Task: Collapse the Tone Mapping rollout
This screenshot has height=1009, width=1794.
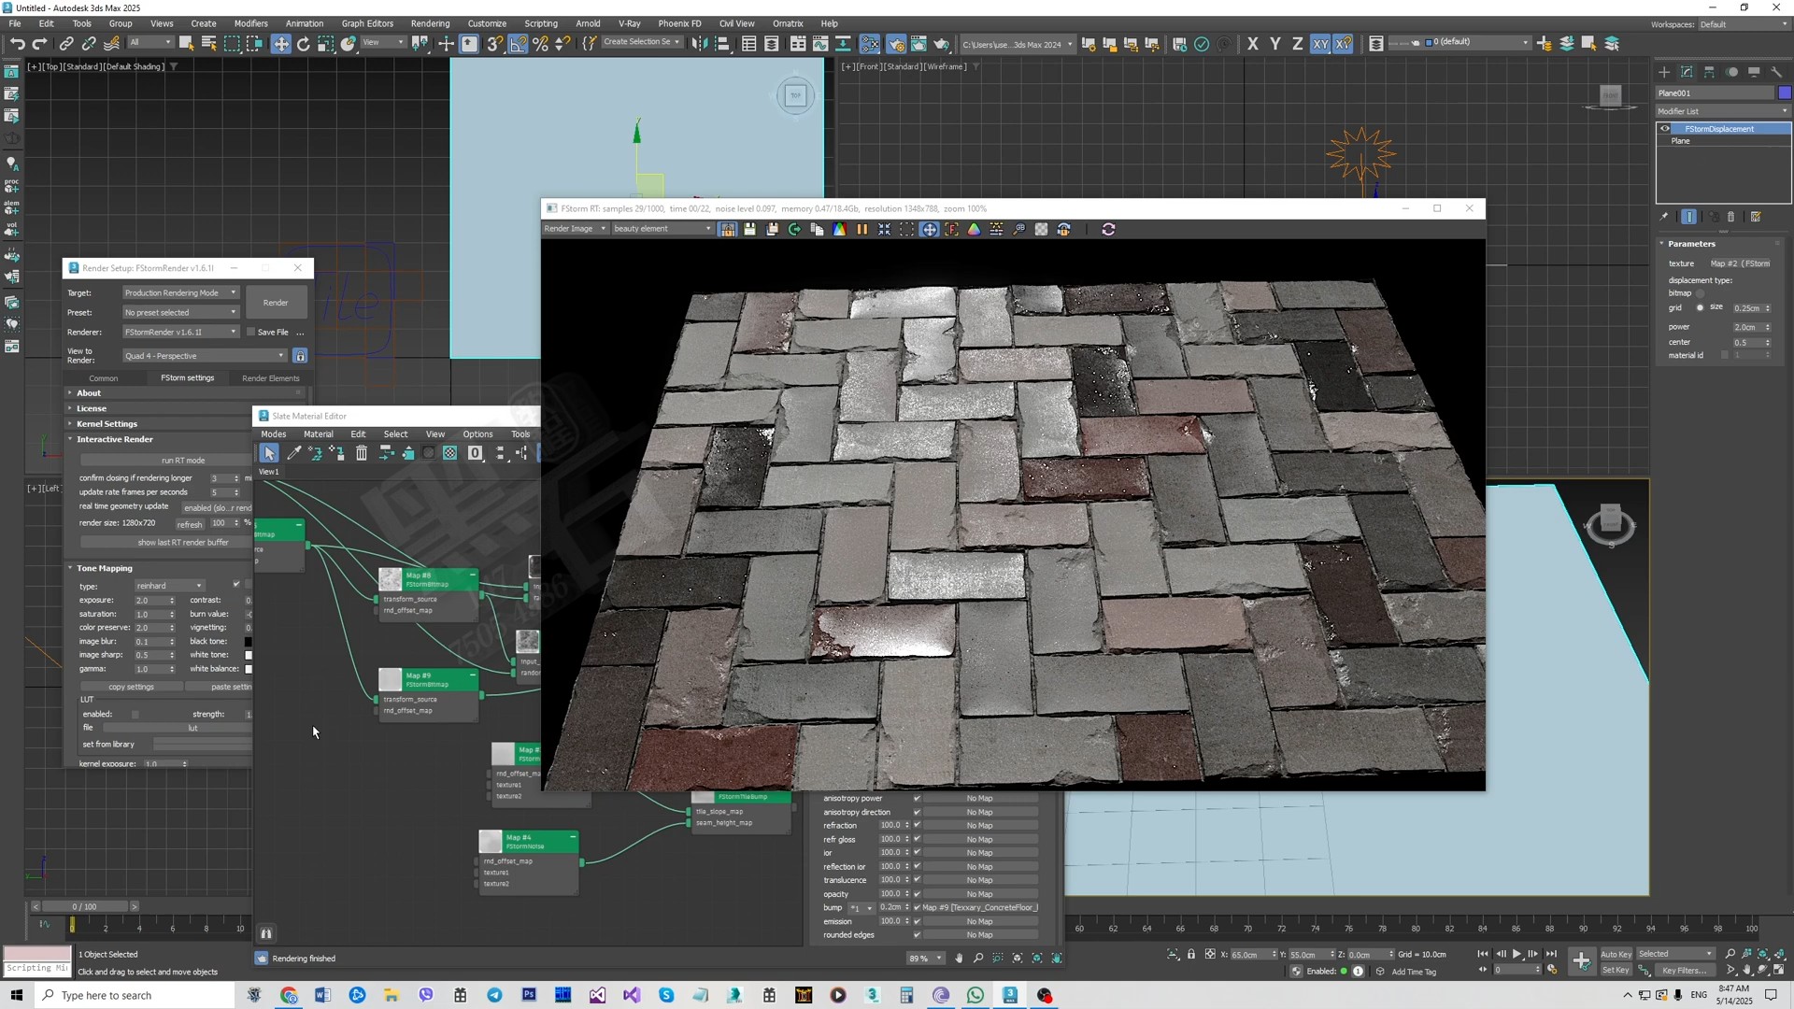Action: click(104, 569)
